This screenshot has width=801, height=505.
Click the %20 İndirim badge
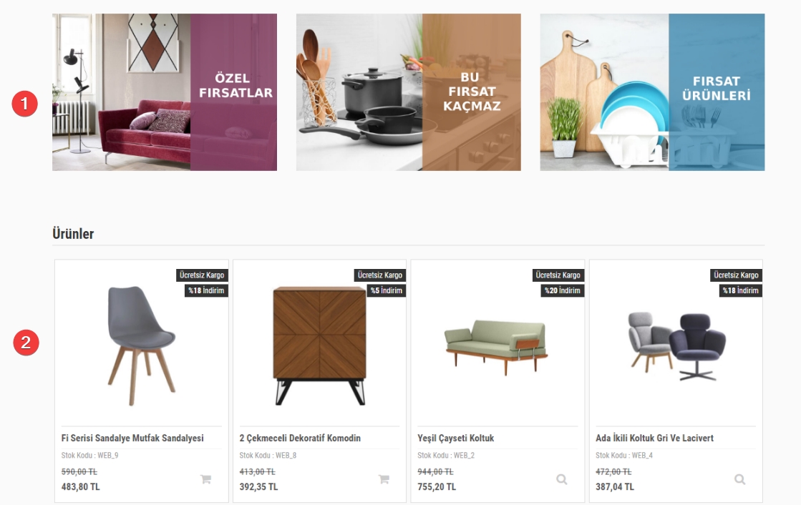[x=562, y=290]
